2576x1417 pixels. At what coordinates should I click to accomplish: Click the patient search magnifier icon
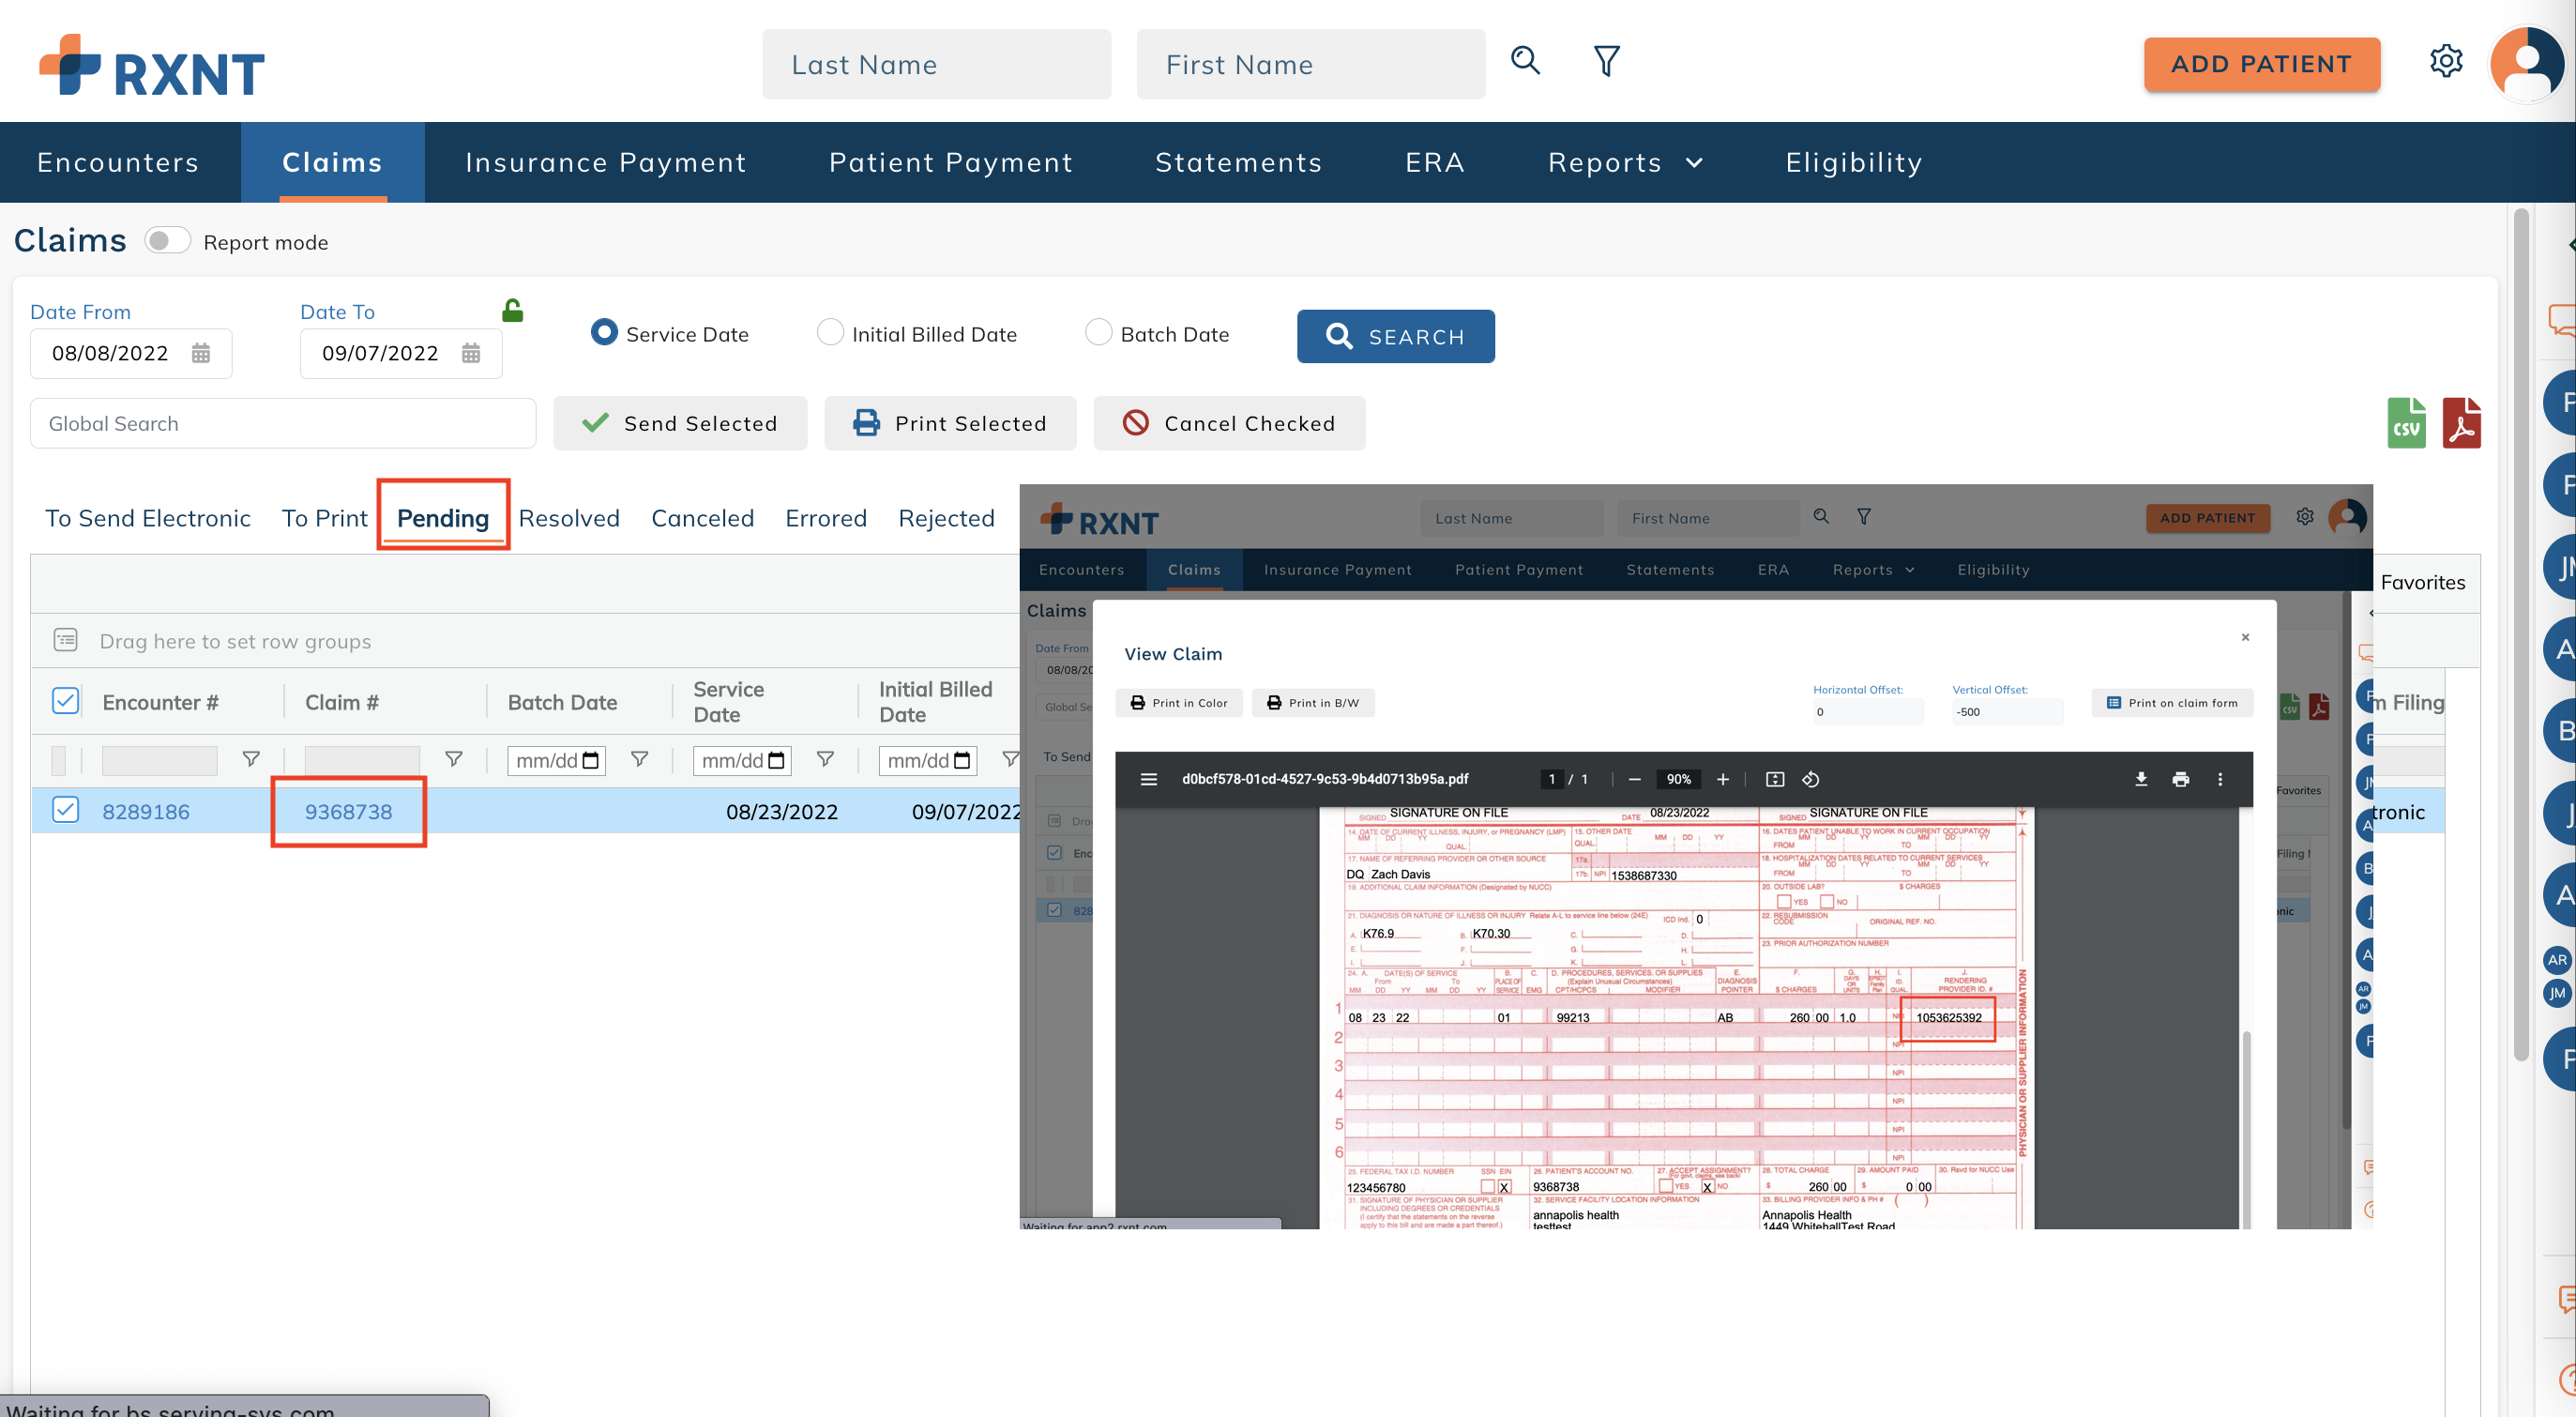tap(1525, 61)
